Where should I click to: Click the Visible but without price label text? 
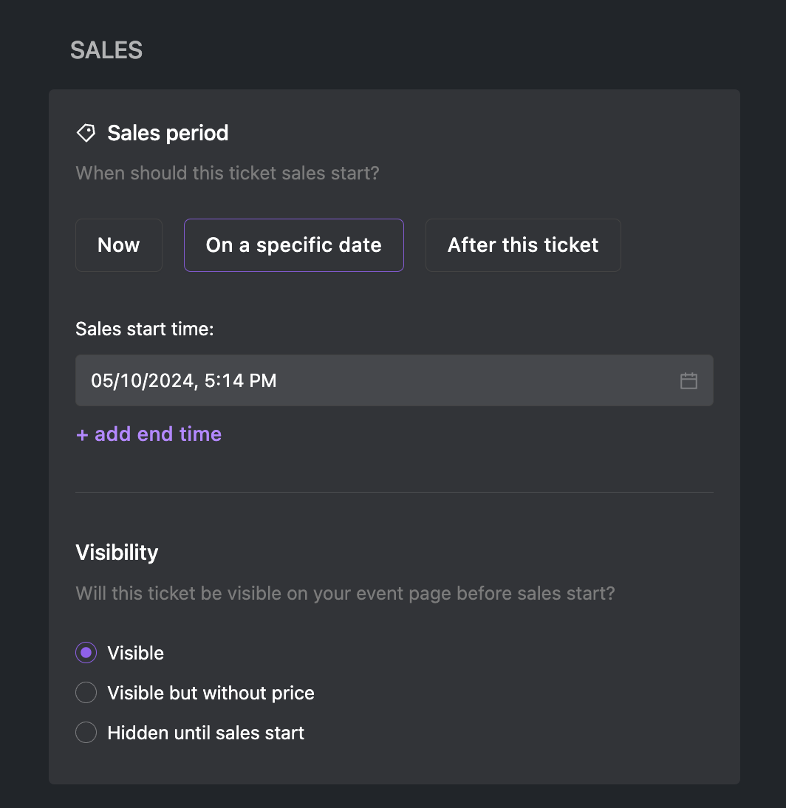point(211,693)
